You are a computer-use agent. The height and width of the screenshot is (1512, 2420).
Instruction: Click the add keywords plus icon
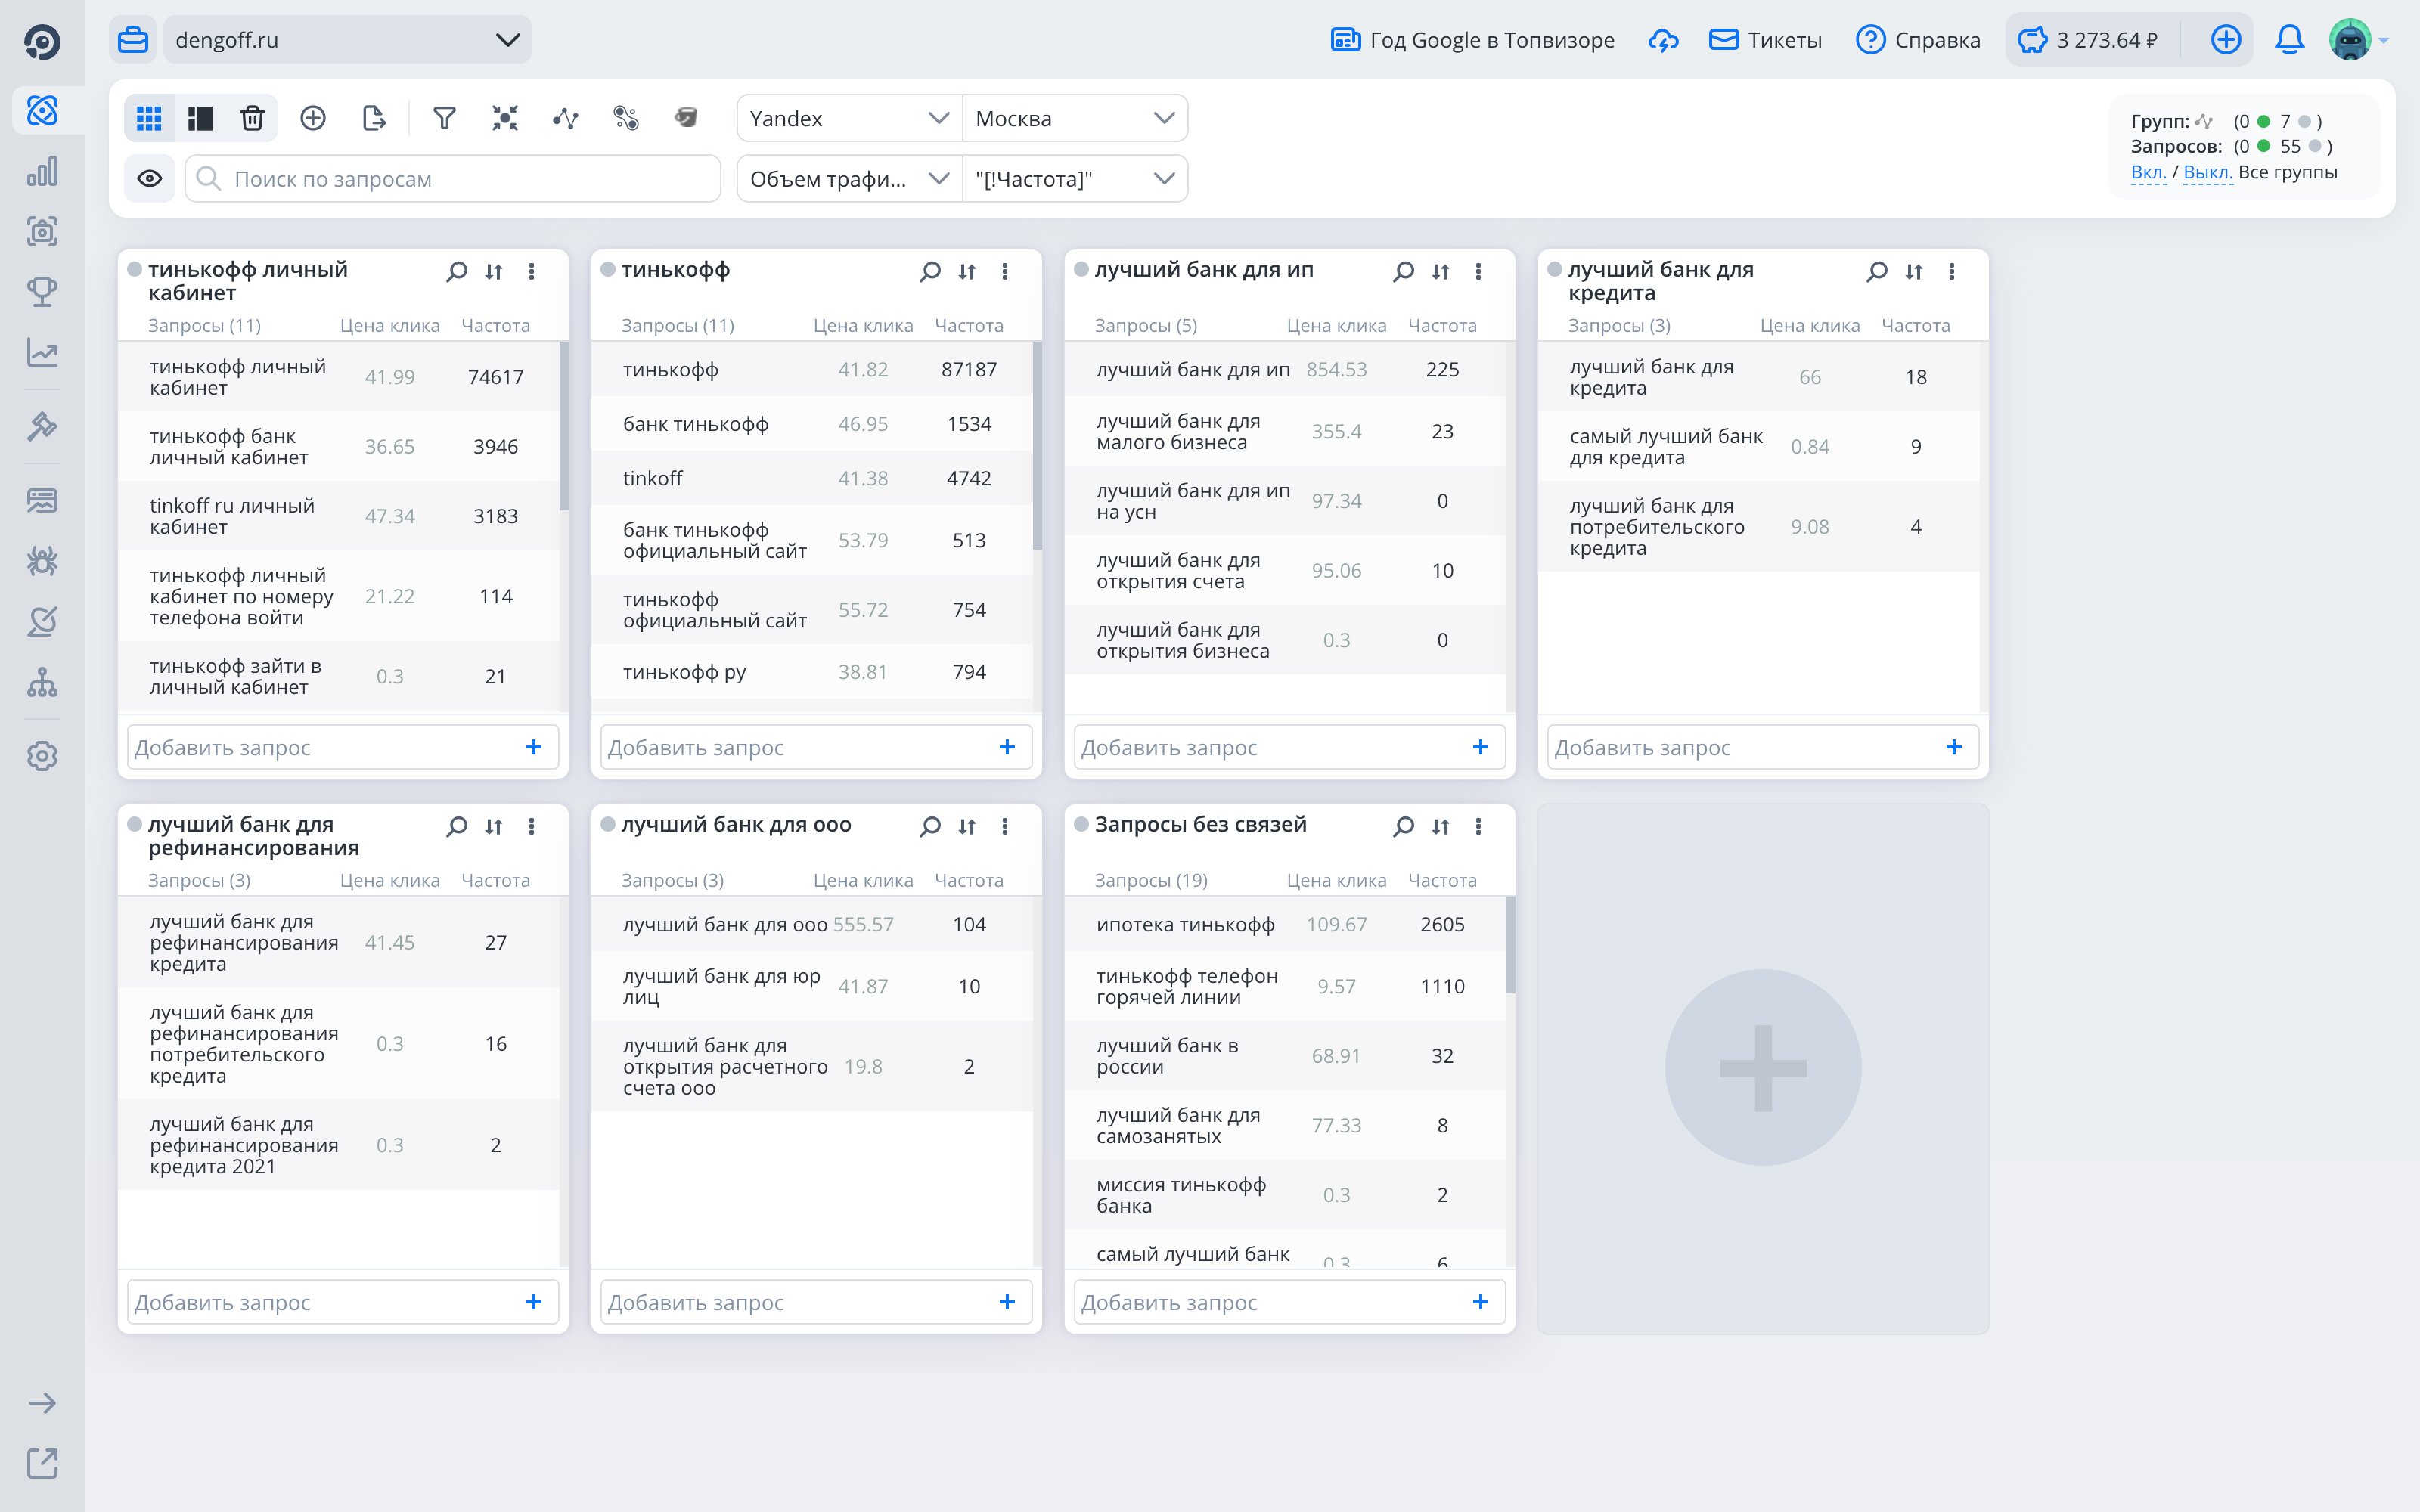[x=313, y=118]
